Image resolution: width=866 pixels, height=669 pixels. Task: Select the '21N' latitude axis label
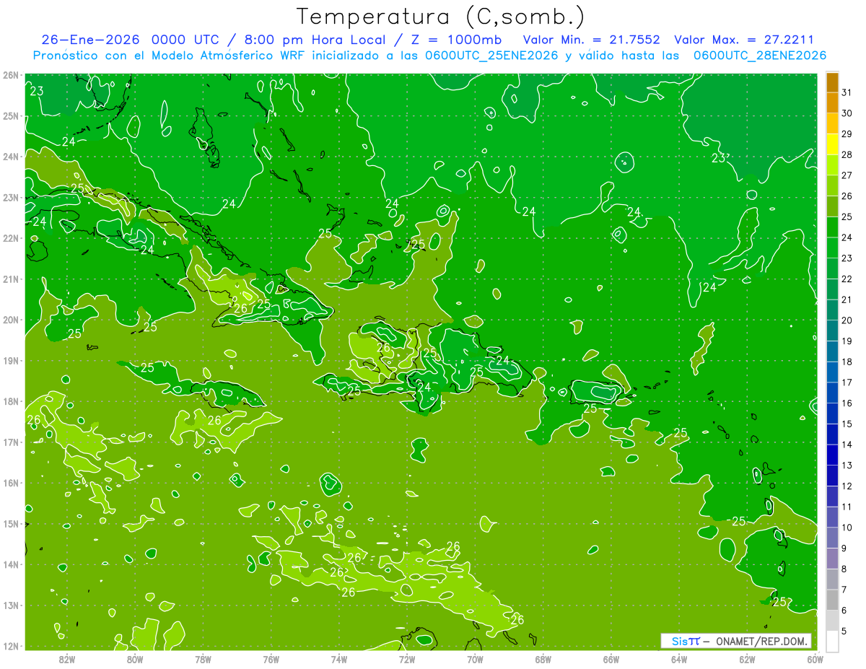[x=11, y=279]
